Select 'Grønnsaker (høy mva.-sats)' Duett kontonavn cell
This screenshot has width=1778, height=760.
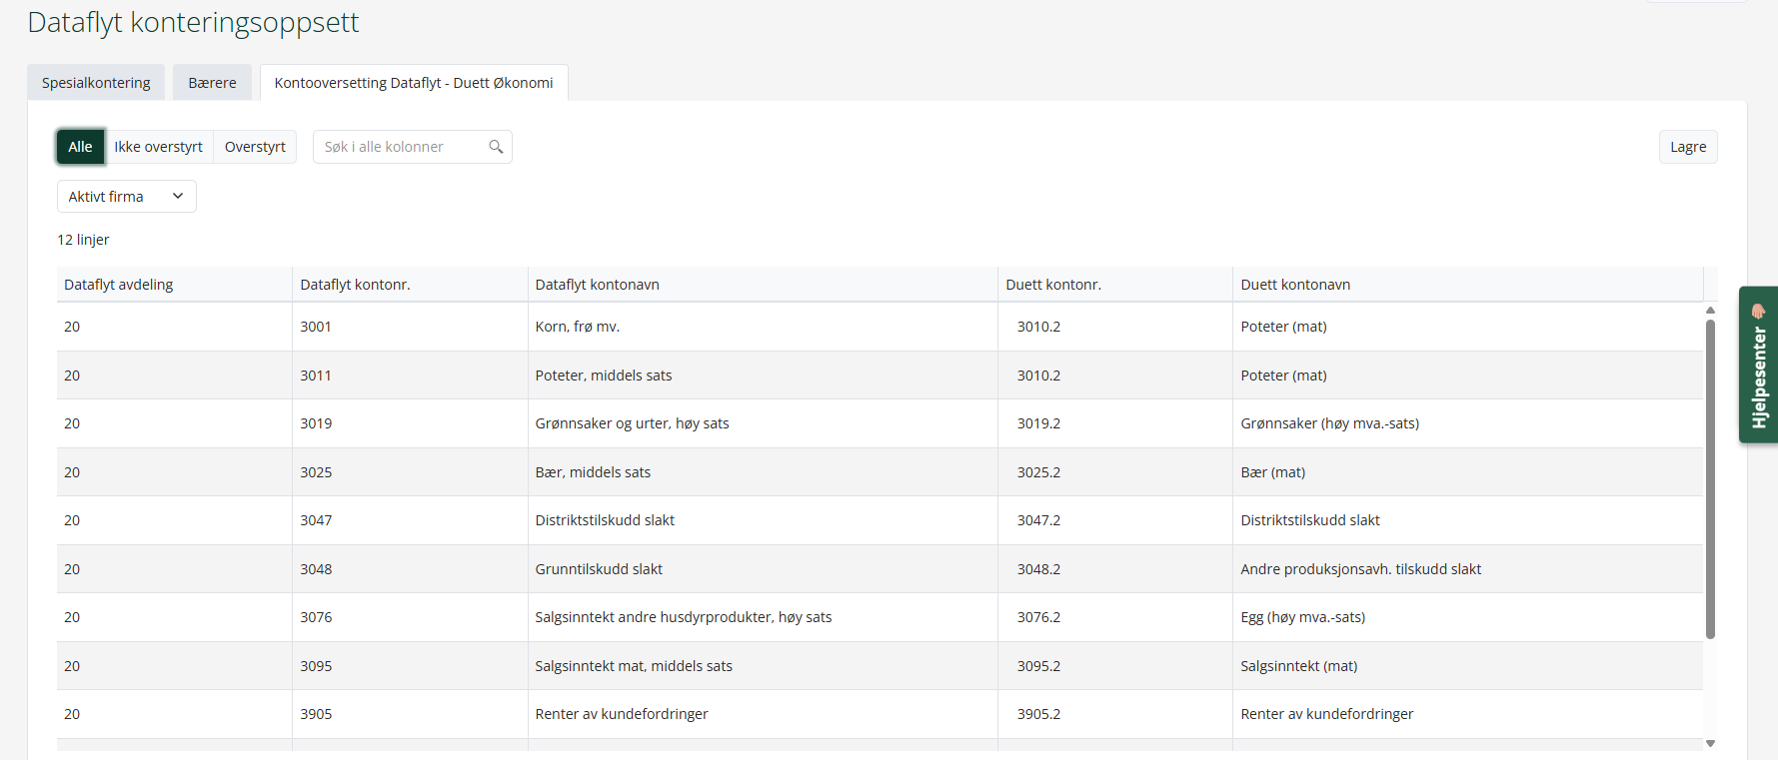(x=1468, y=423)
